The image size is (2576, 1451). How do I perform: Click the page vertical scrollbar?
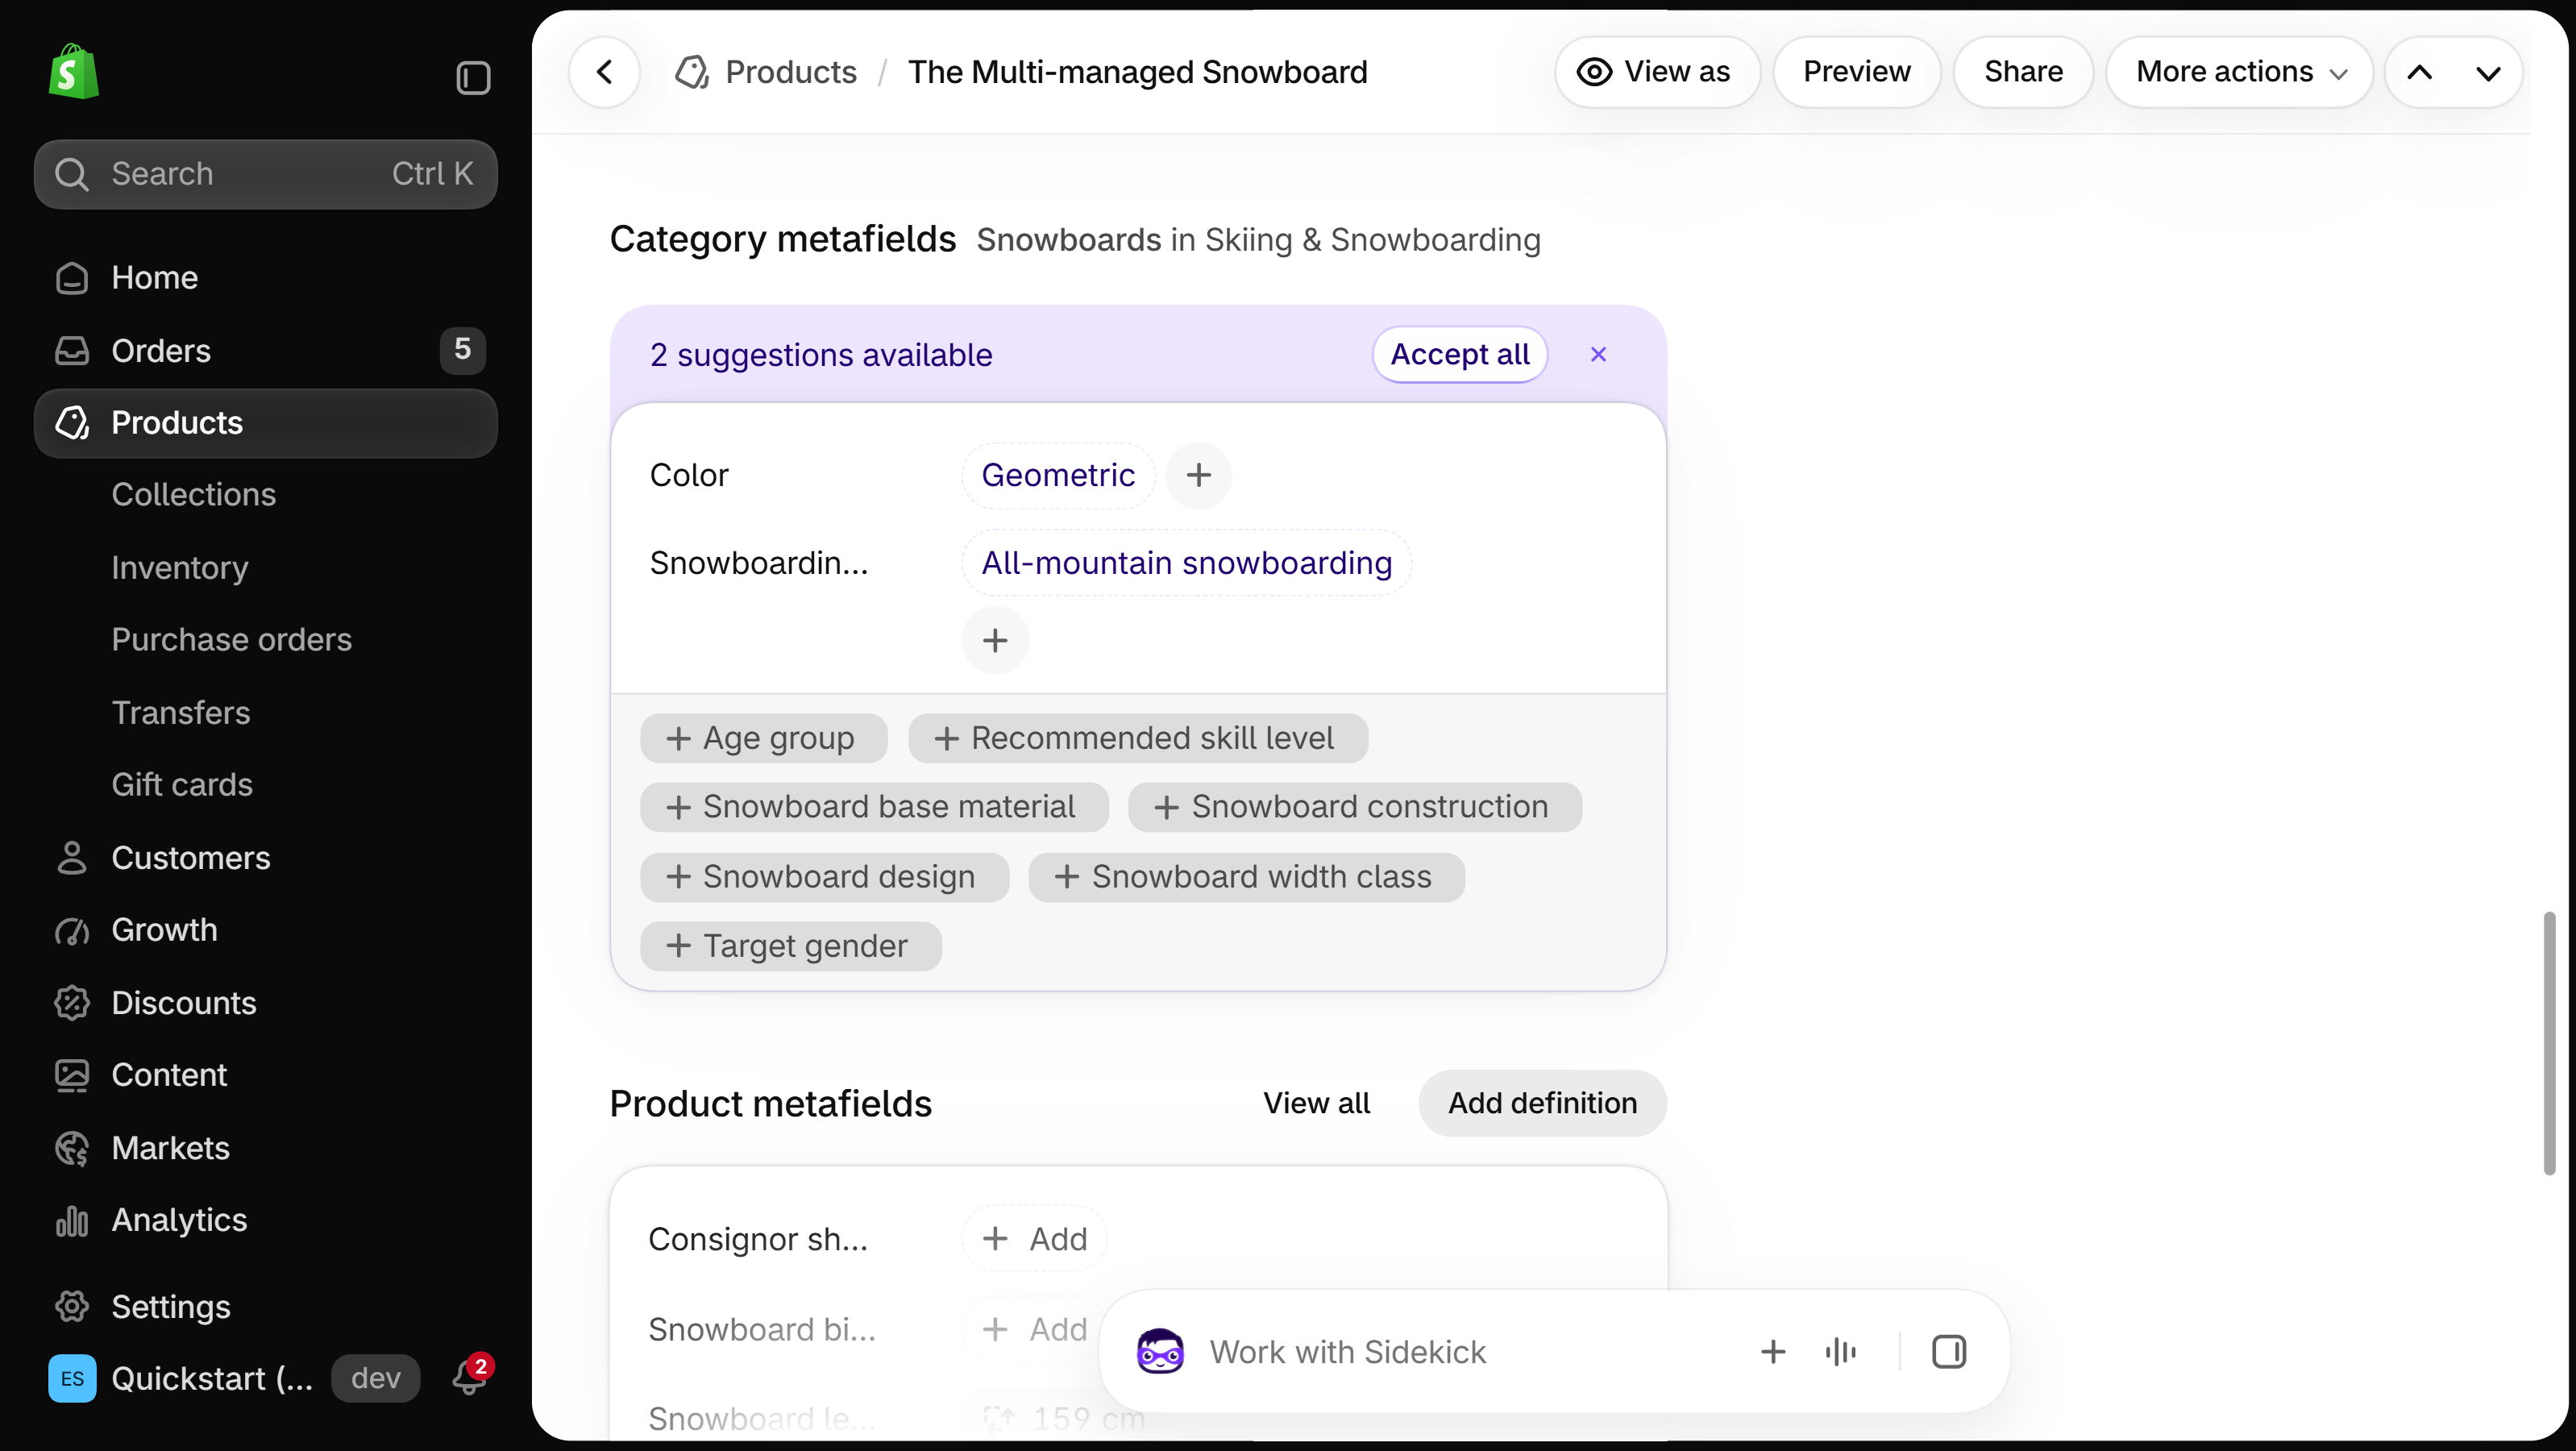pyautogui.click(x=2549, y=1042)
